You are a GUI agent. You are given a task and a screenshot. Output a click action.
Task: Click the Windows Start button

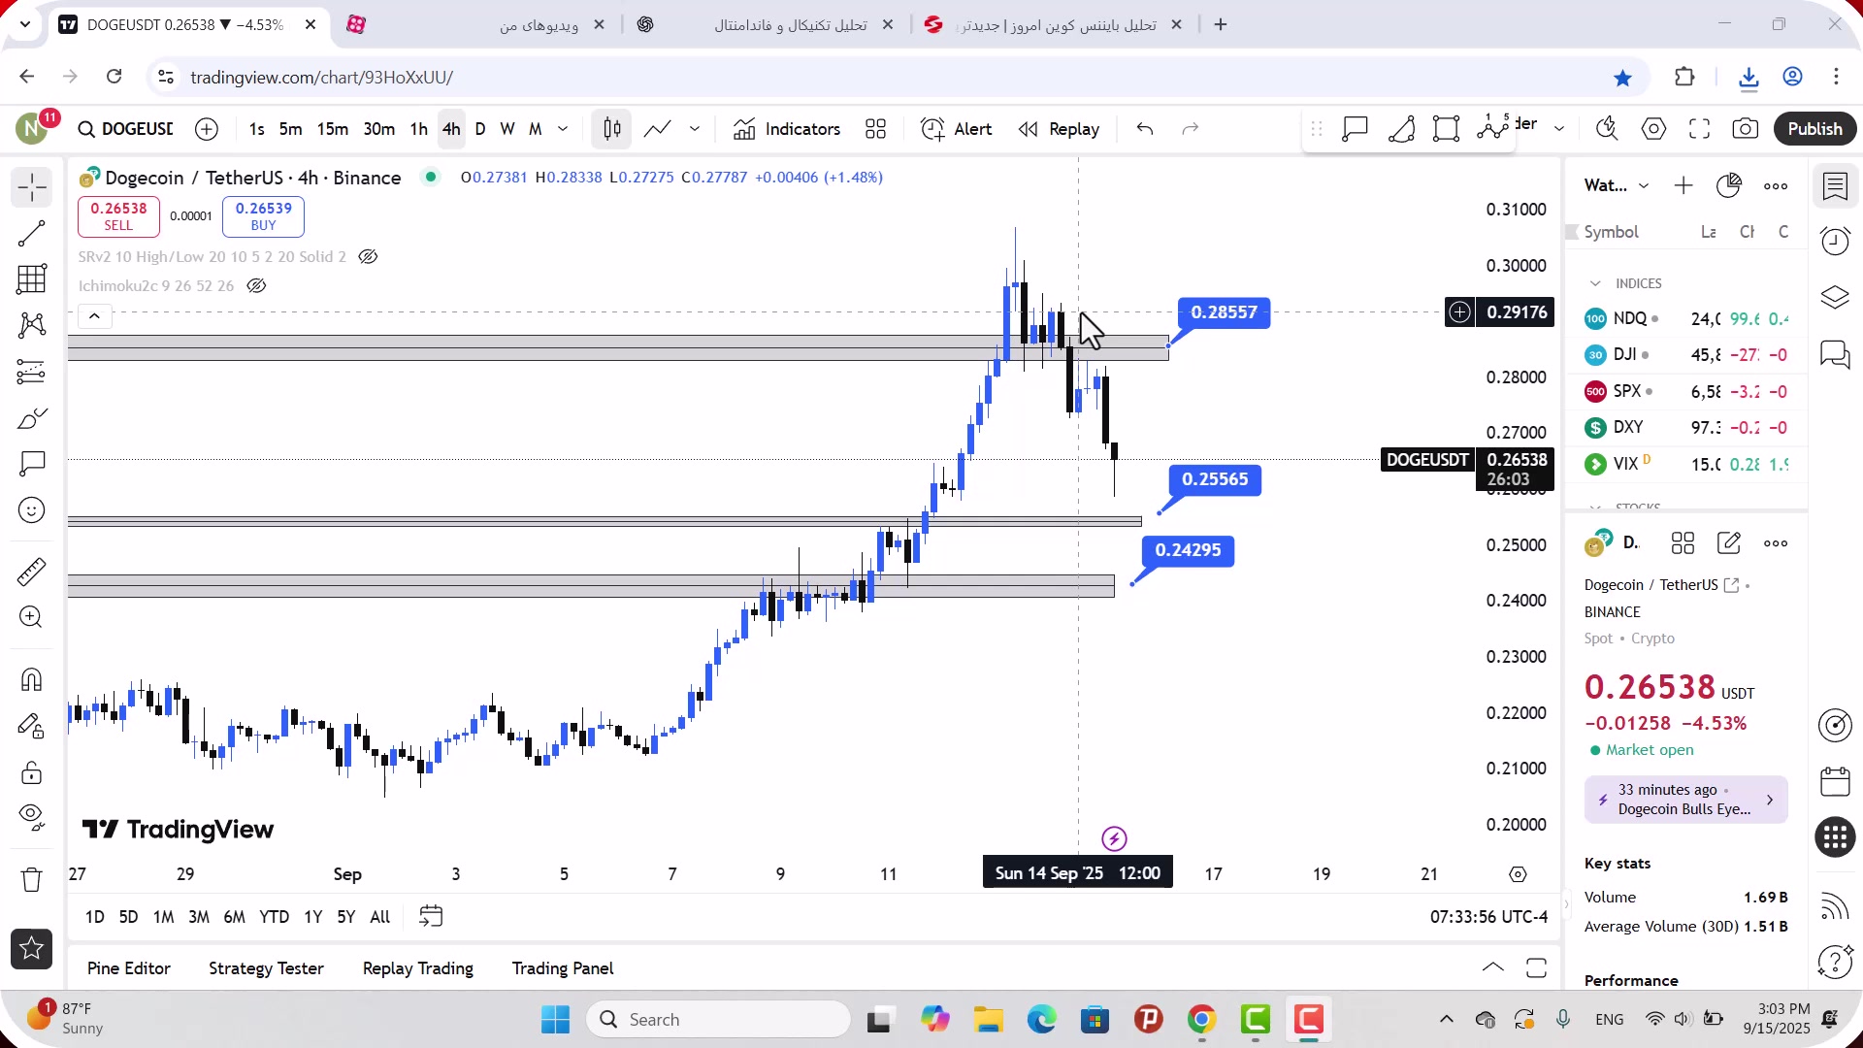(x=556, y=1020)
